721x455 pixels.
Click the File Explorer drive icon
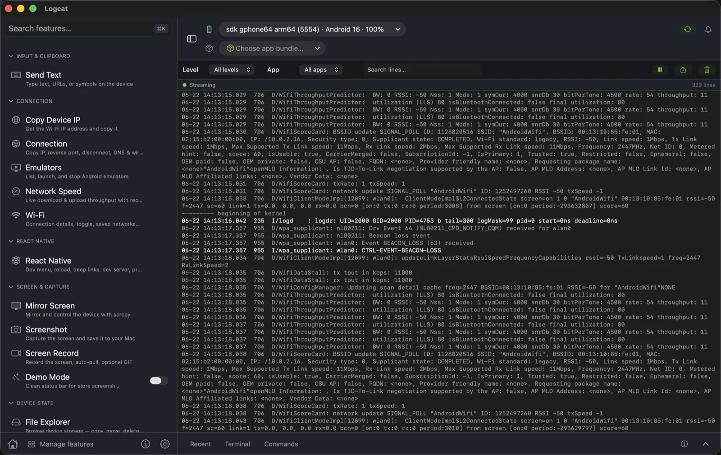pos(16,422)
